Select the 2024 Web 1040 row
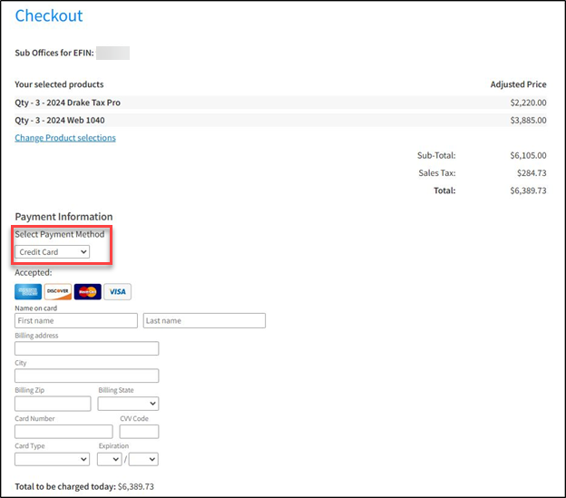Screen dimensions: 566x498 (280, 120)
